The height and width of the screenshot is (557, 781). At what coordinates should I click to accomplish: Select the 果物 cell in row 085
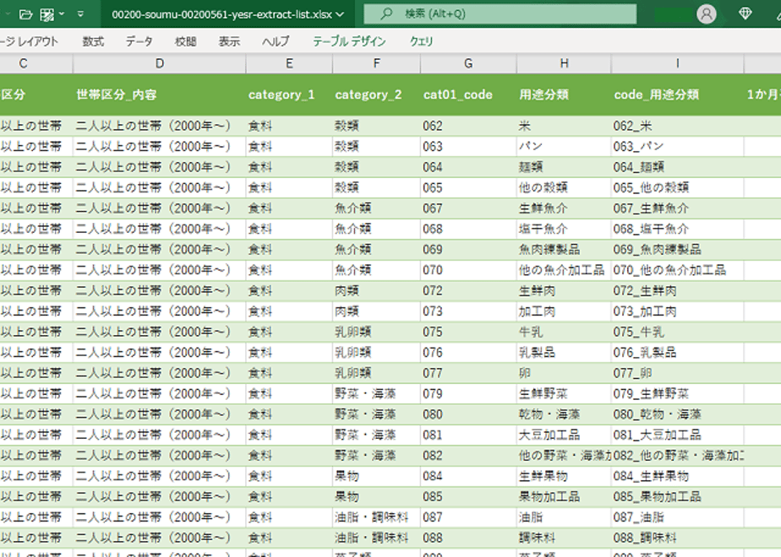[377, 497]
